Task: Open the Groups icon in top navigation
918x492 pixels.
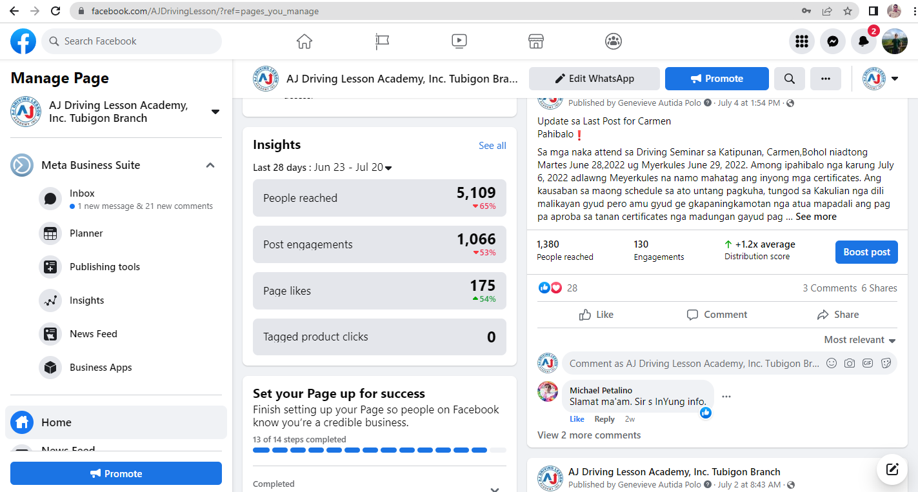Action: click(x=614, y=41)
